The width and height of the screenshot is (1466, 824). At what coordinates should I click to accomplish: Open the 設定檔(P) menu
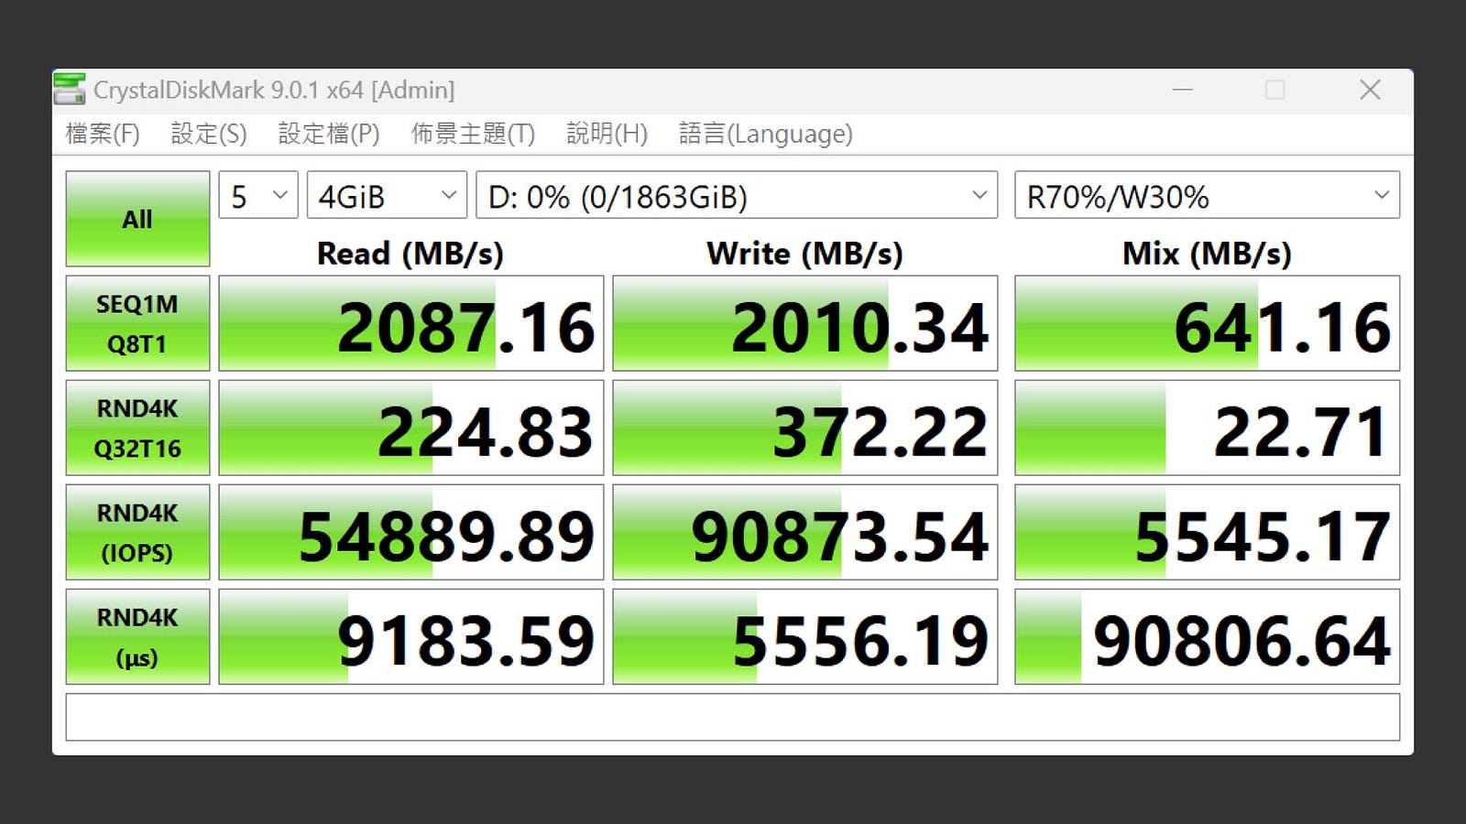(329, 134)
